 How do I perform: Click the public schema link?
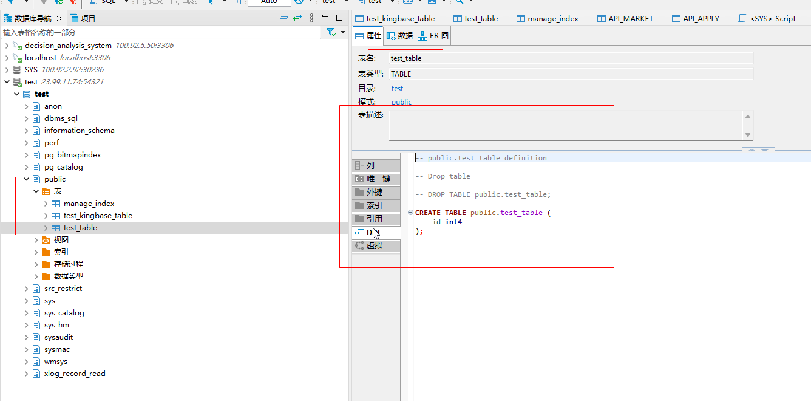(x=401, y=102)
